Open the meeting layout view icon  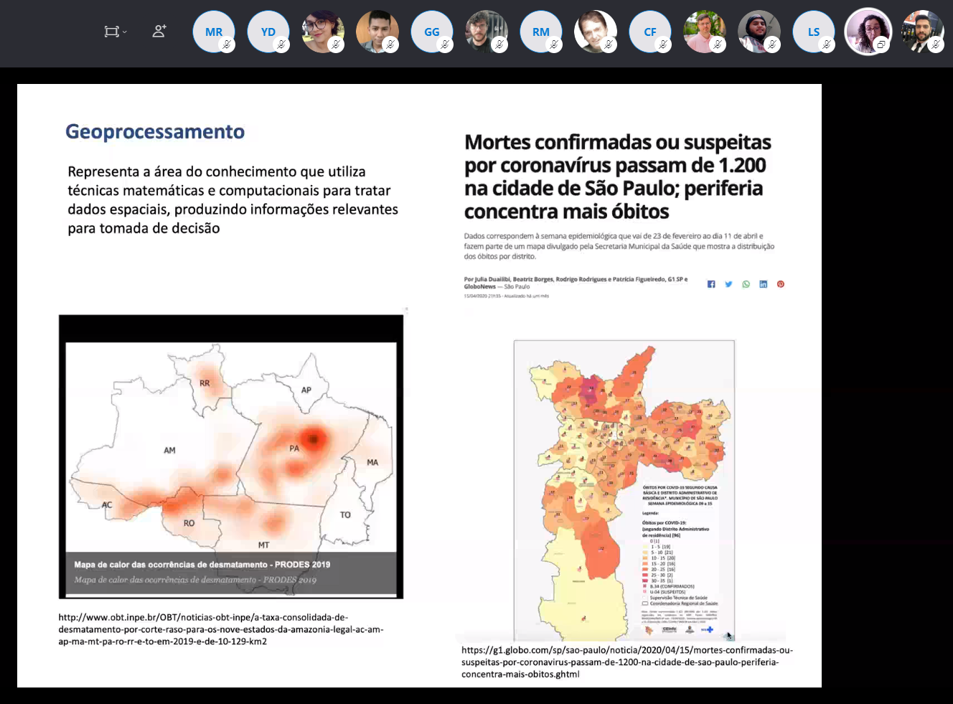point(111,32)
